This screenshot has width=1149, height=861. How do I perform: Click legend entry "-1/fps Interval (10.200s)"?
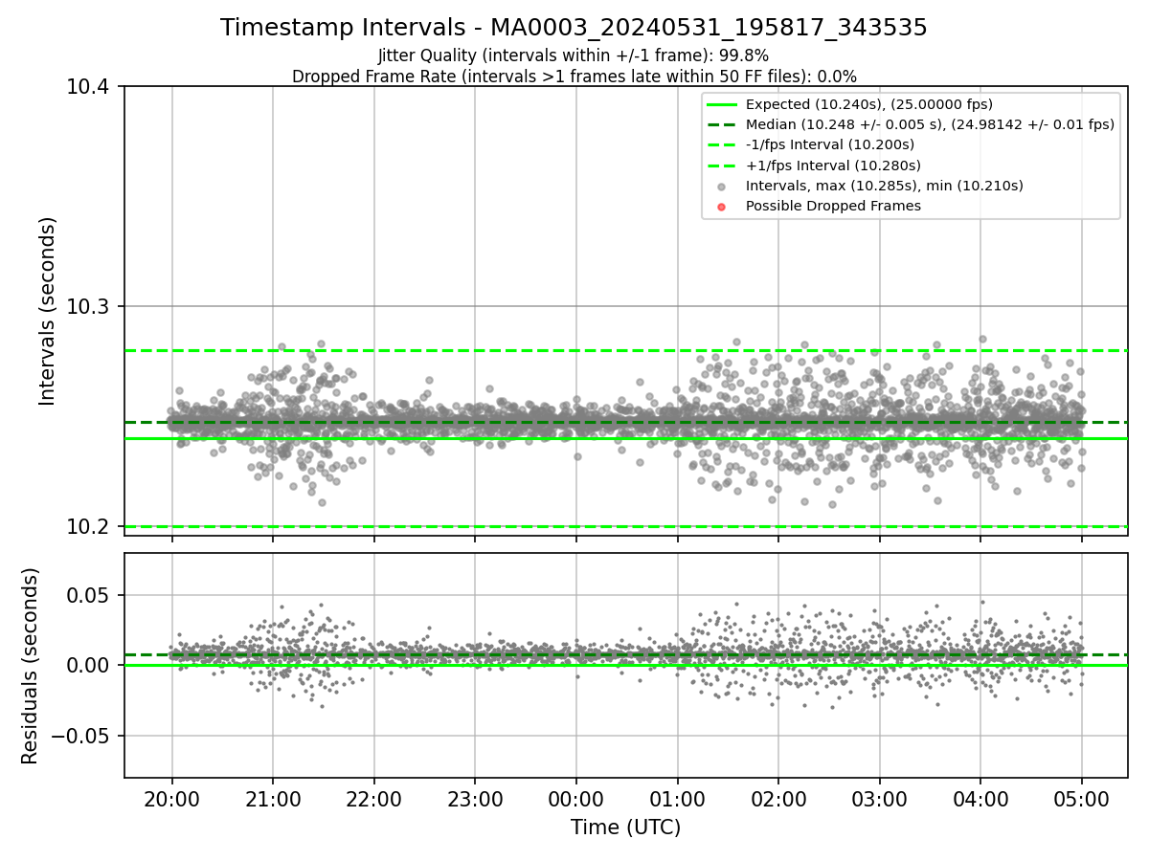(x=829, y=144)
